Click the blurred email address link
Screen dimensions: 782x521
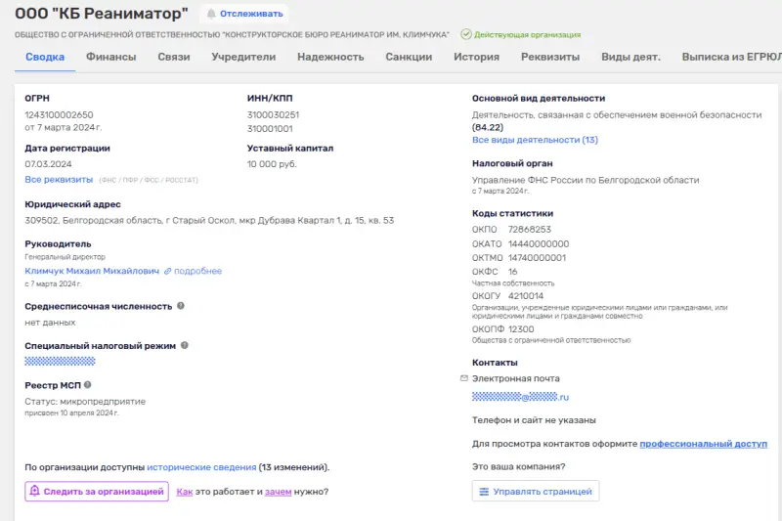(x=520, y=397)
